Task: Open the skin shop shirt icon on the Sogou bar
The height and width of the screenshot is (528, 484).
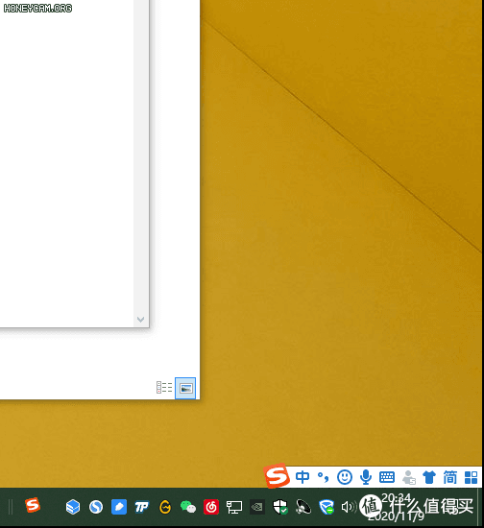Action: click(429, 477)
